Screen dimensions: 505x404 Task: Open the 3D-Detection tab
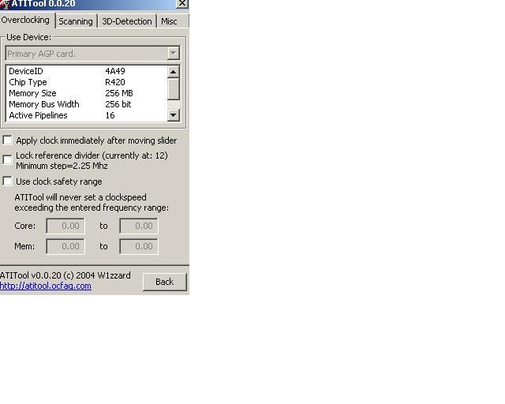[x=127, y=21]
